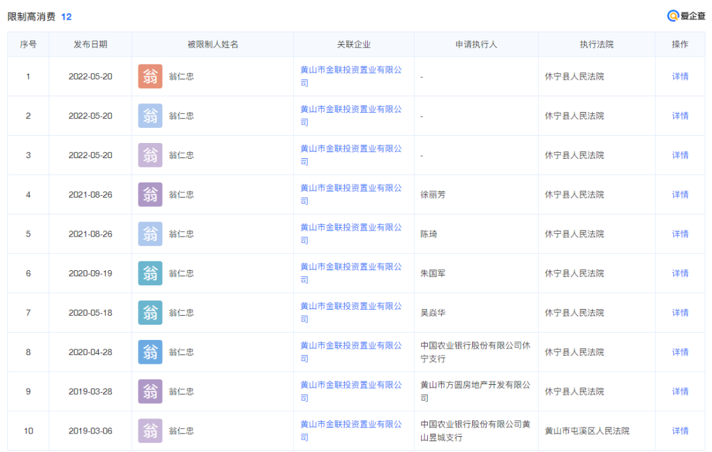712x452 pixels.
Task: Select date 2020-09-19 cell
Action: tap(90, 273)
